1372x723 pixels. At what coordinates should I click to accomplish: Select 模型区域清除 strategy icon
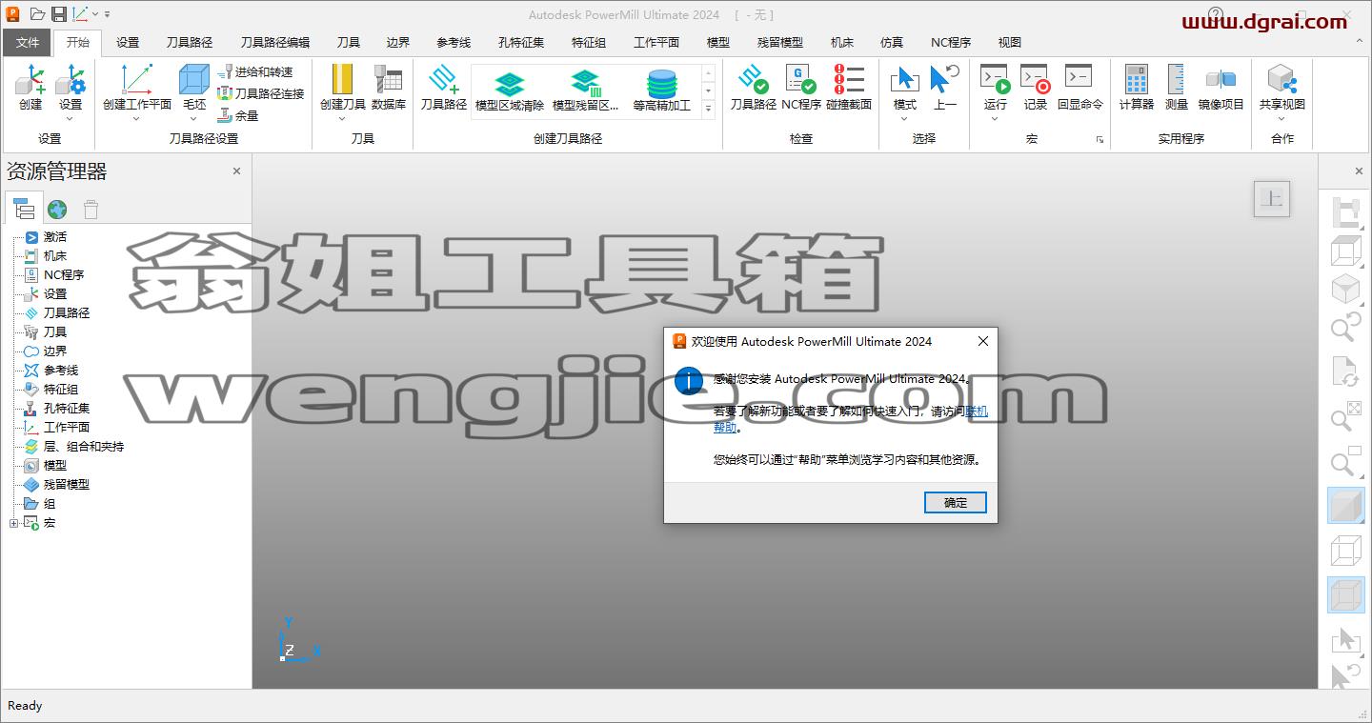510,84
